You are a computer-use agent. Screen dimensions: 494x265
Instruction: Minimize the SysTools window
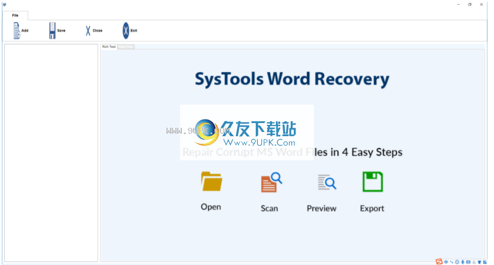pos(458,4)
